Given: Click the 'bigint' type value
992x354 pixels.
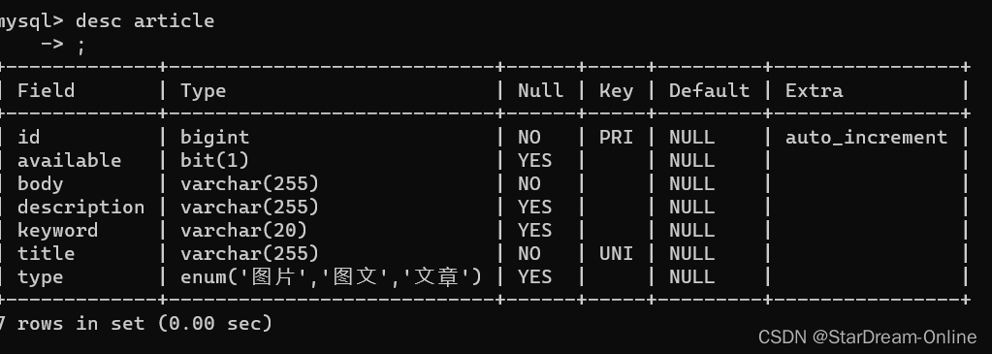Looking at the screenshot, I should [214, 138].
